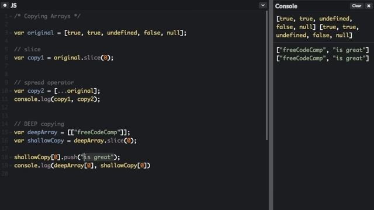Click the JS editor title label
The height and width of the screenshot is (210, 374).
pos(13,5)
